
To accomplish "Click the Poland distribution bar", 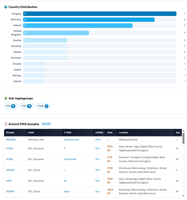I will [78, 26].
